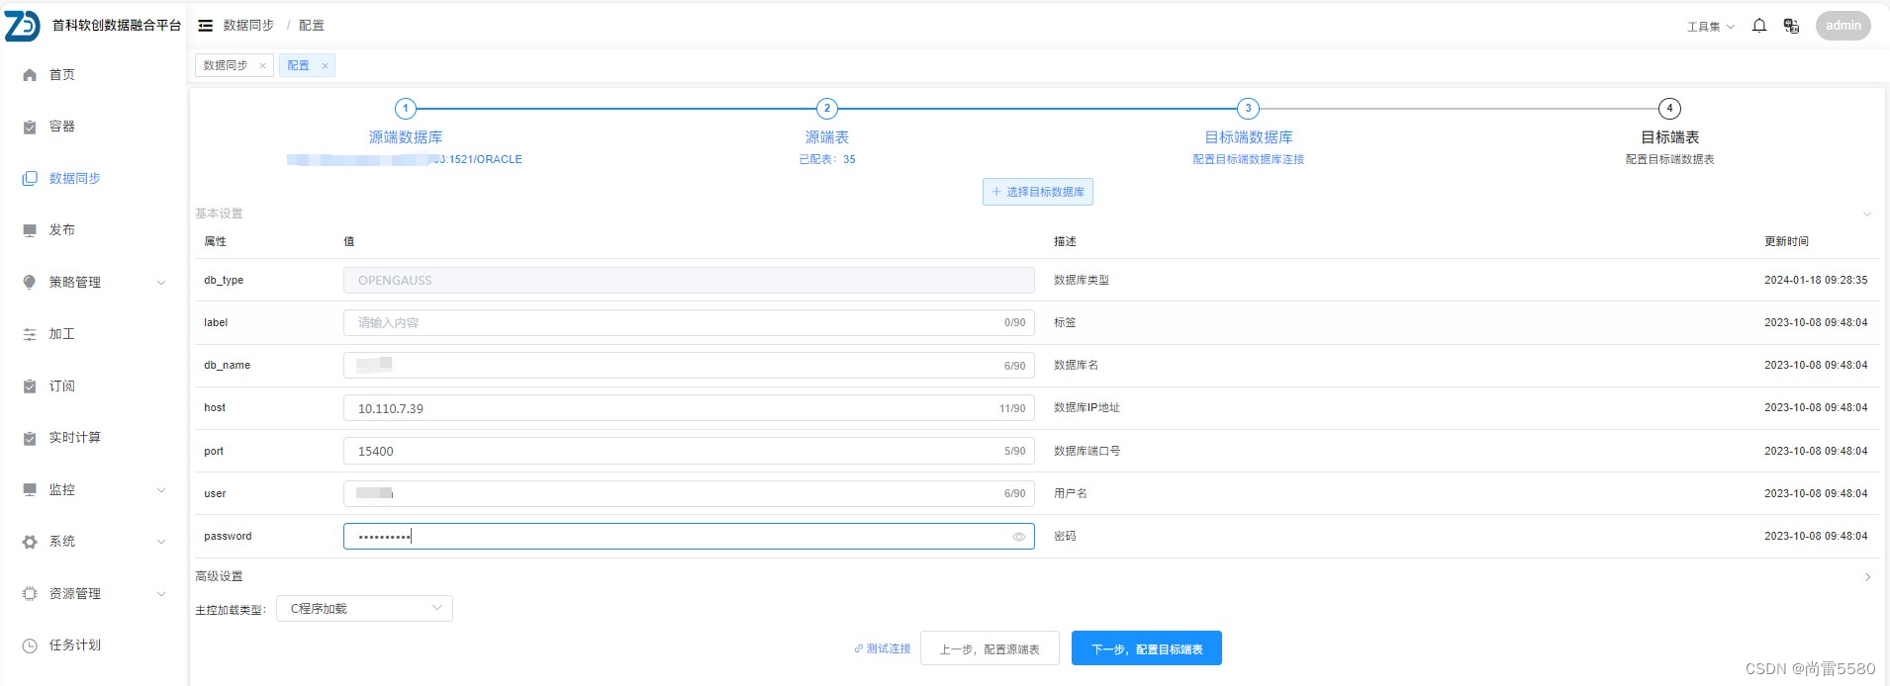Toggle password visibility eye icon
This screenshot has width=1890, height=686.
coord(1018,537)
